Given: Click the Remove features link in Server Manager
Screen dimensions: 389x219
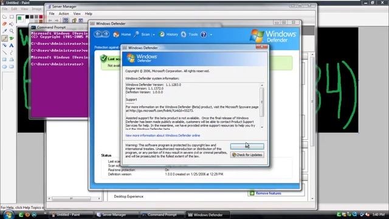Looking at the screenshot, I should [269, 193].
